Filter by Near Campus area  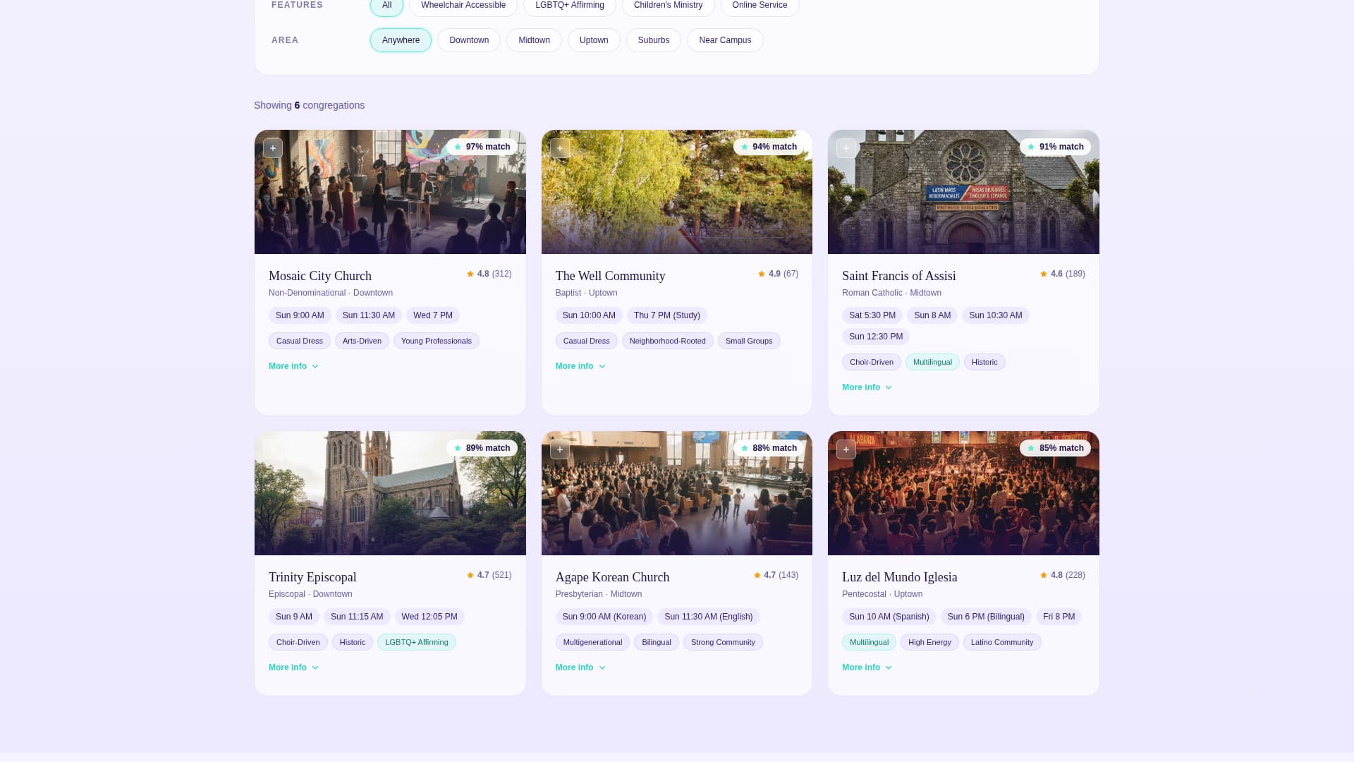pyautogui.click(x=725, y=40)
